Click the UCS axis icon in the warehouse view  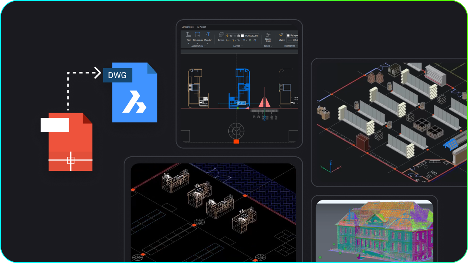(331, 168)
